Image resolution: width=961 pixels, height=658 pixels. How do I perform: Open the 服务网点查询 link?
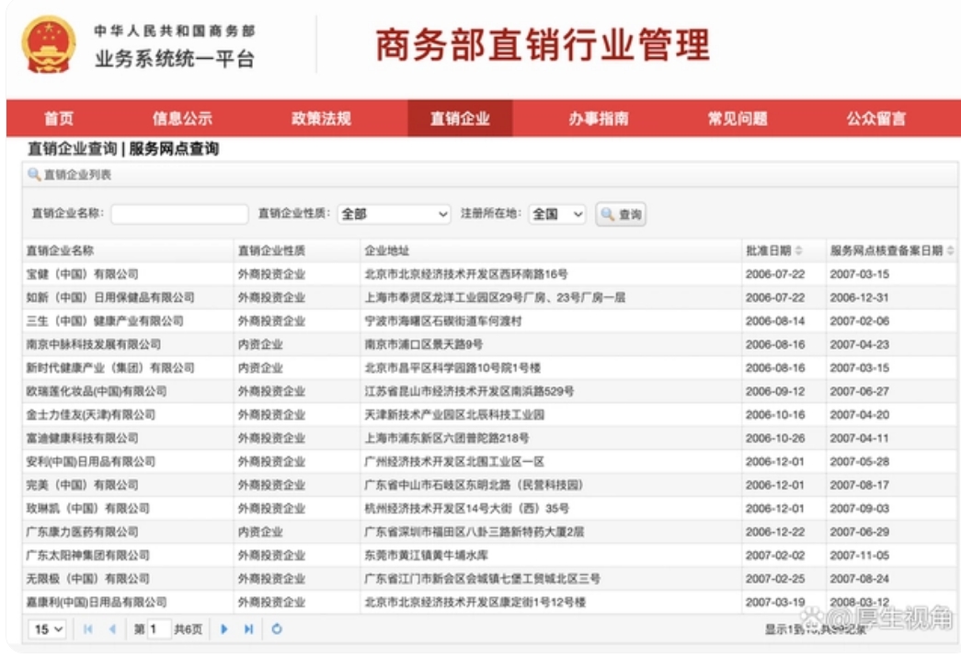174,149
